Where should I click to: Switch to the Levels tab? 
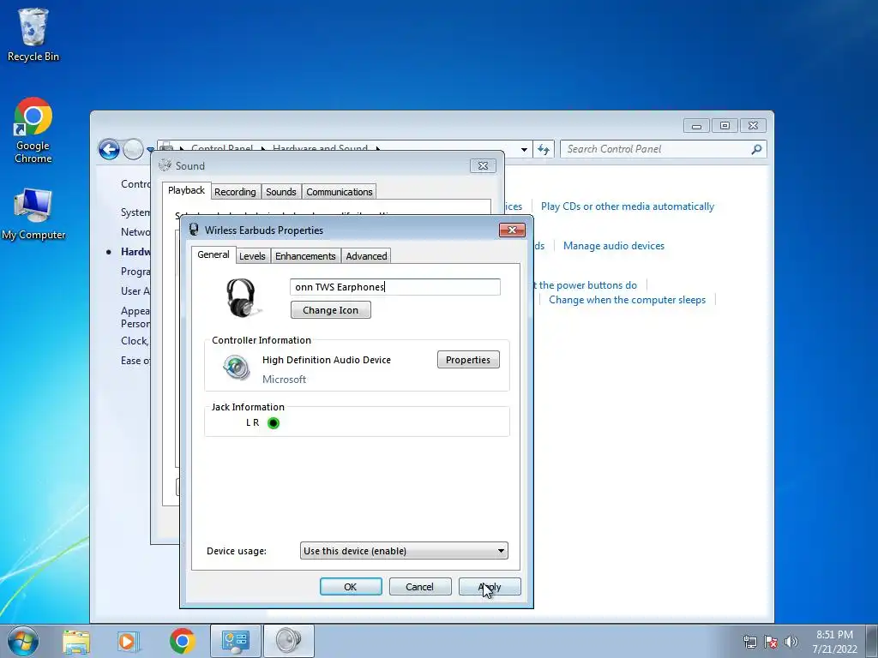pyautogui.click(x=252, y=256)
